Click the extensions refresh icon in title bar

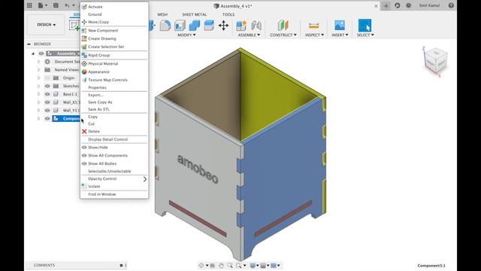pyautogui.click(x=398, y=5)
